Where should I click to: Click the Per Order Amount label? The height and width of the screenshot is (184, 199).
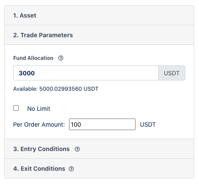pyautogui.click(x=39, y=125)
